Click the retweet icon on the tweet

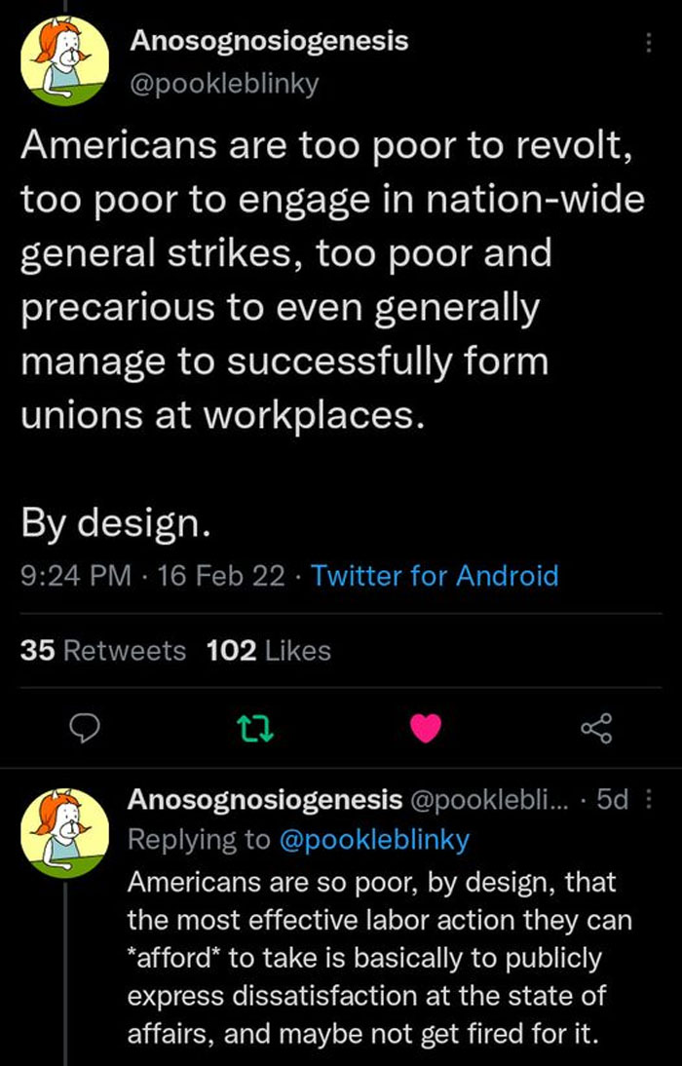coord(257,726)
